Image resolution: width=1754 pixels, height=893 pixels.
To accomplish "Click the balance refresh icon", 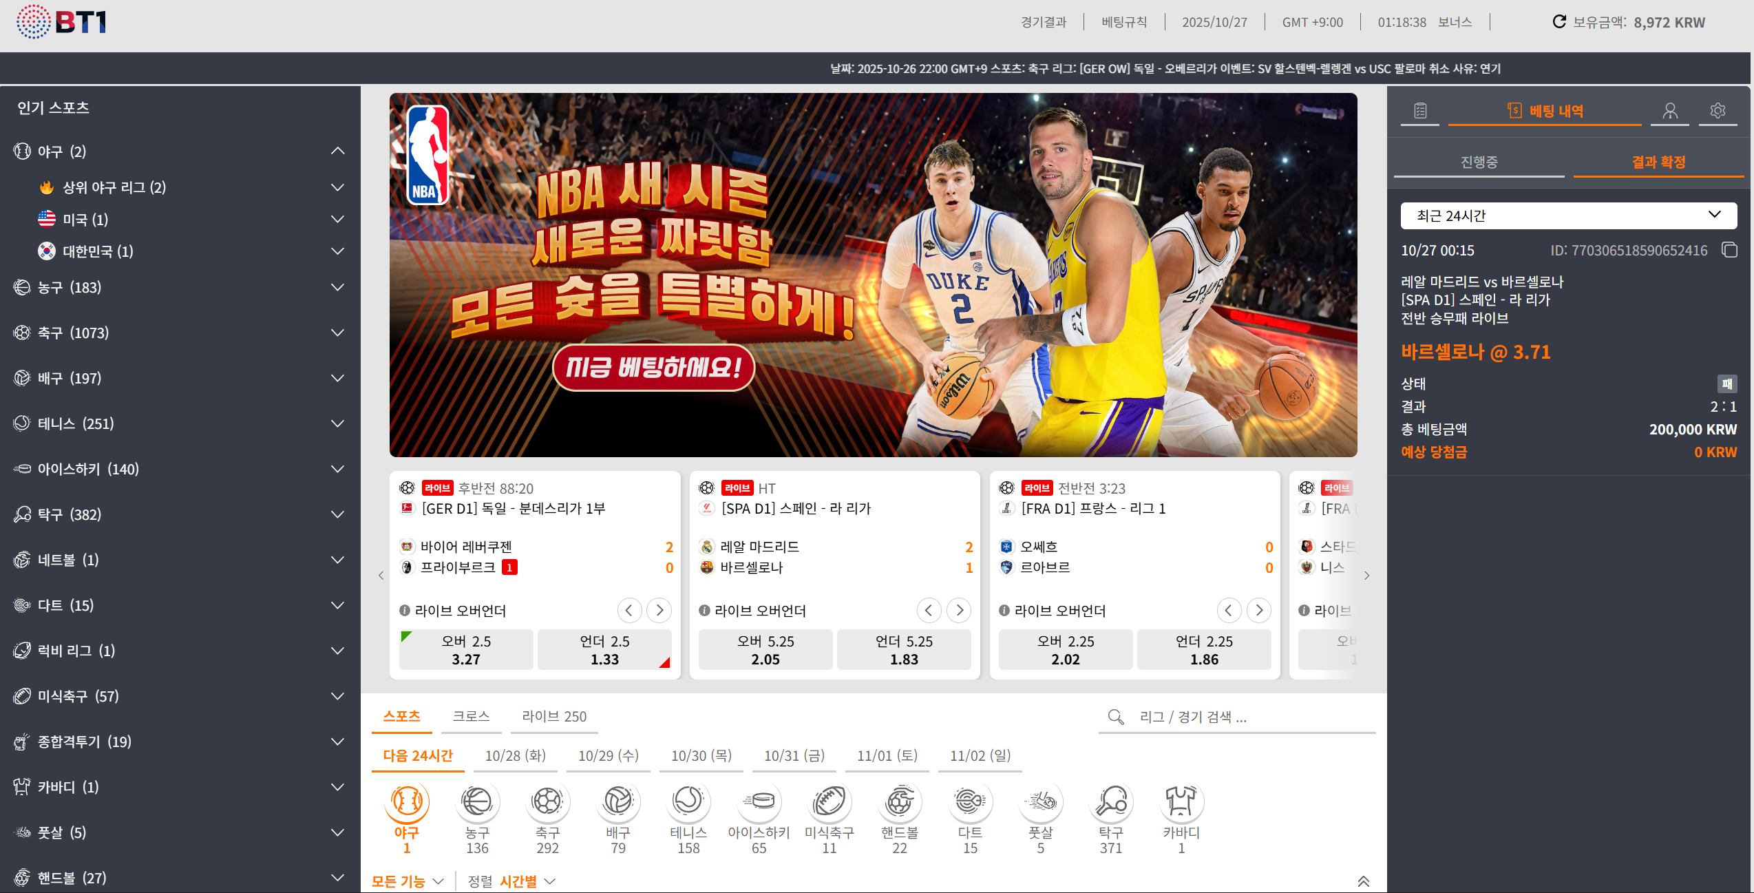I will pyautogui.click(x=1559, y=21).
